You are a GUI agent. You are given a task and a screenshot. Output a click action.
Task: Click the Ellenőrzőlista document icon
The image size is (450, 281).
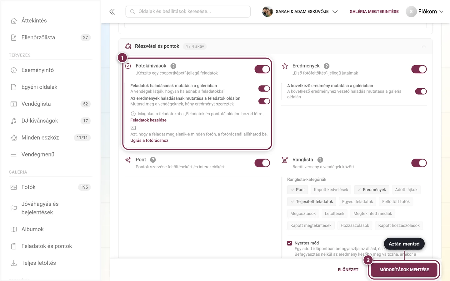coord(14,37)
